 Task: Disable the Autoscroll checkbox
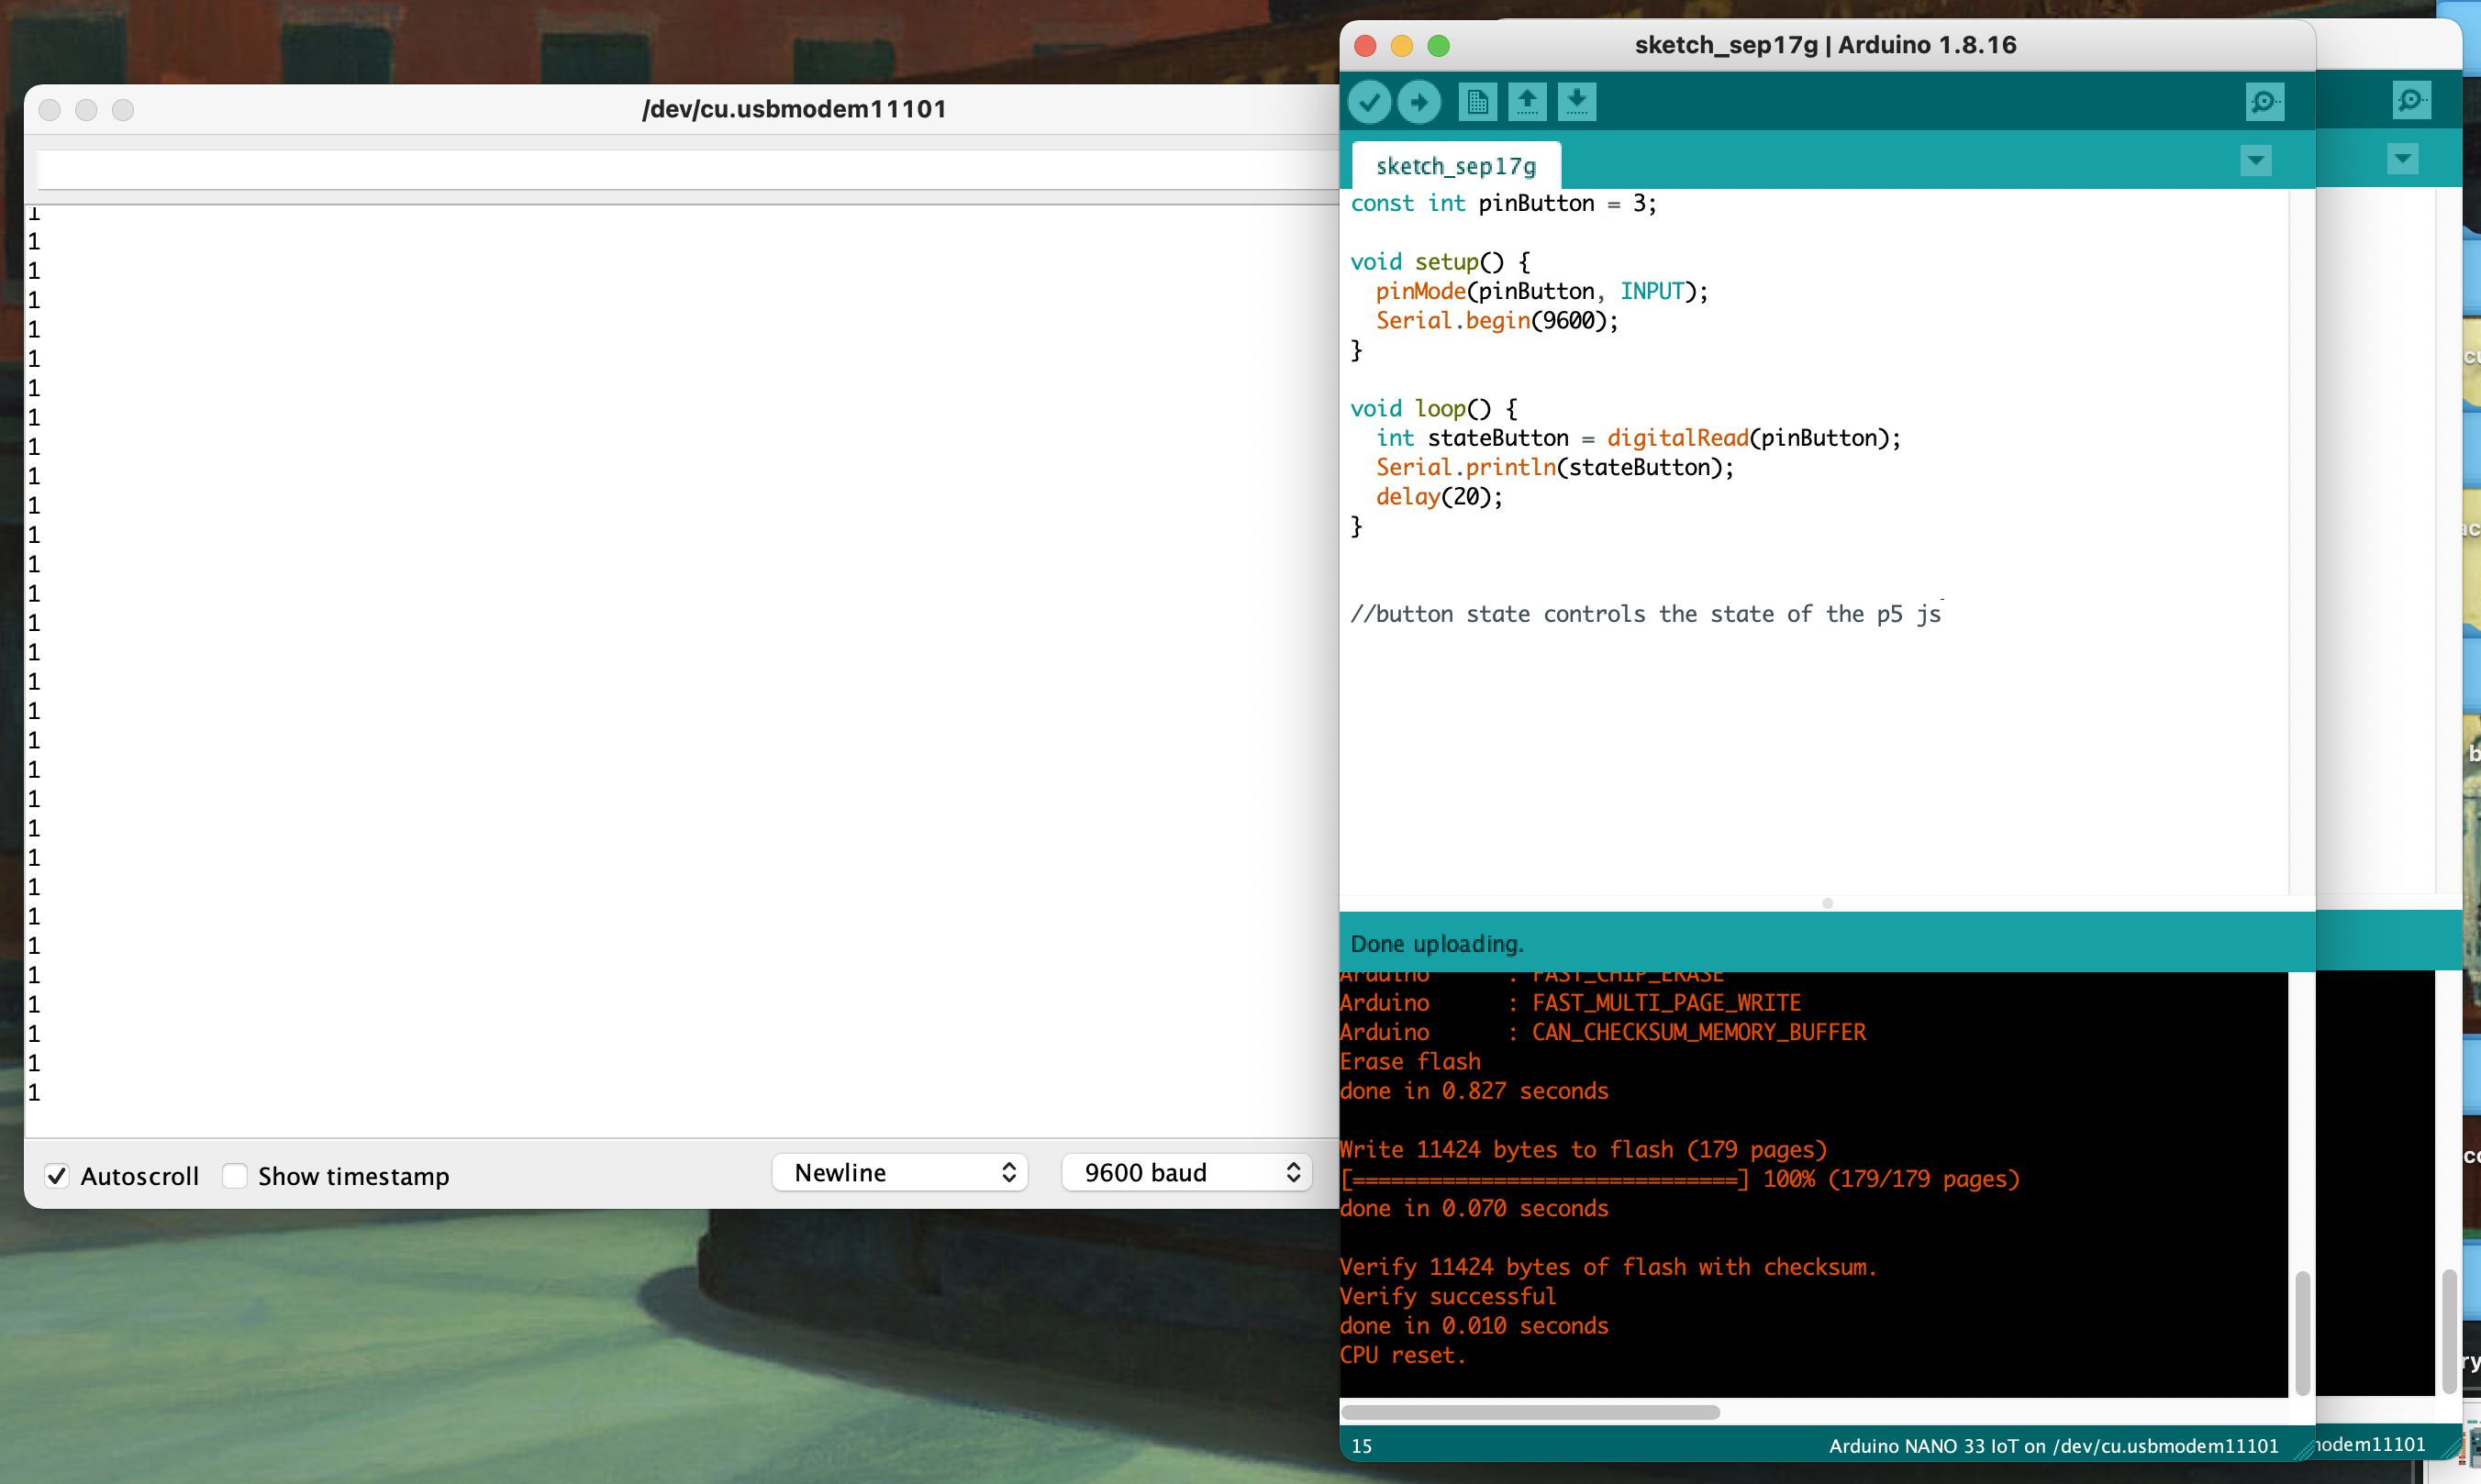click(x=57, y=1176)
